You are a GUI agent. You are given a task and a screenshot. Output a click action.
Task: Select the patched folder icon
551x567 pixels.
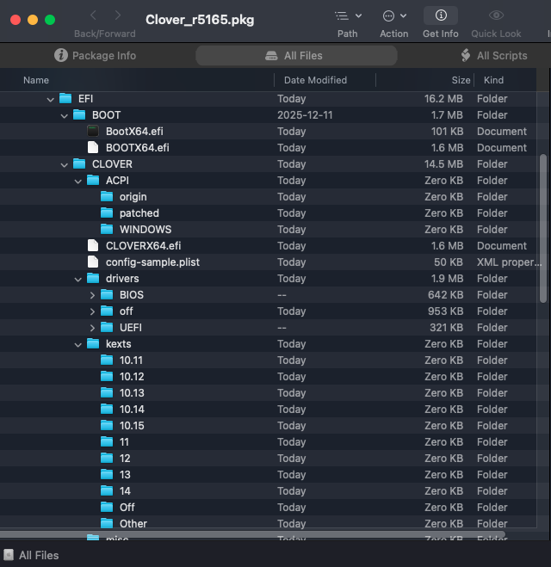click(x=107, y=213)
